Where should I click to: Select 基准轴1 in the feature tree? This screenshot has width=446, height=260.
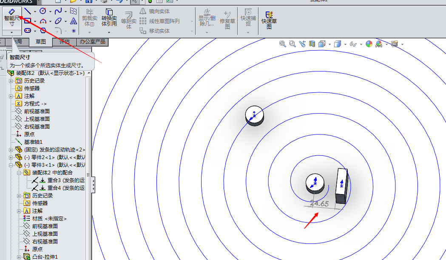point(29,142)
